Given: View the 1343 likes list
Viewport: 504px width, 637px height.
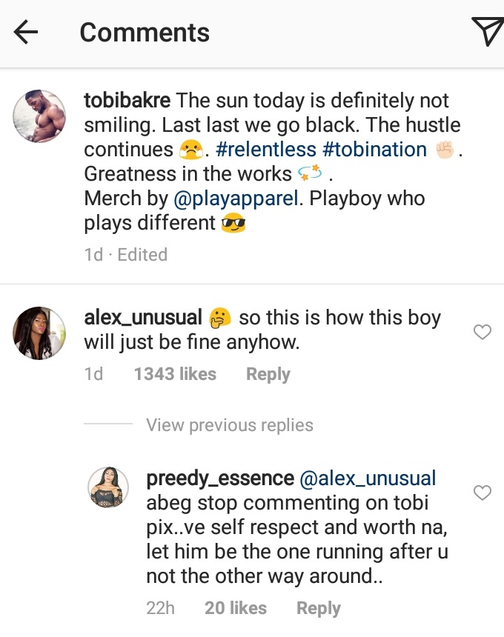Looking at the screenshot, I should click(175, 375).
